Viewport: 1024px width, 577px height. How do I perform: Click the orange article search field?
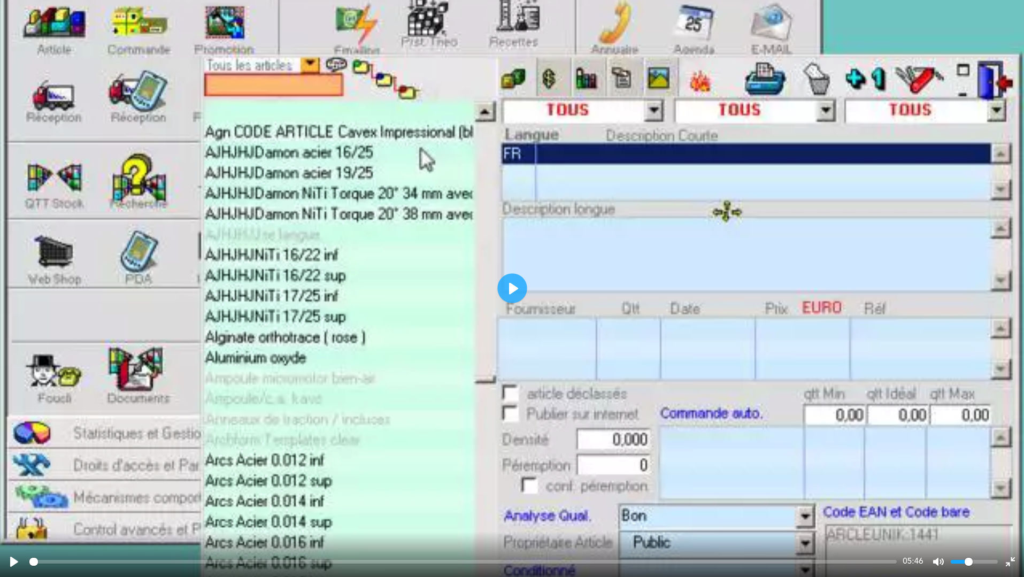tap(274, 85)
